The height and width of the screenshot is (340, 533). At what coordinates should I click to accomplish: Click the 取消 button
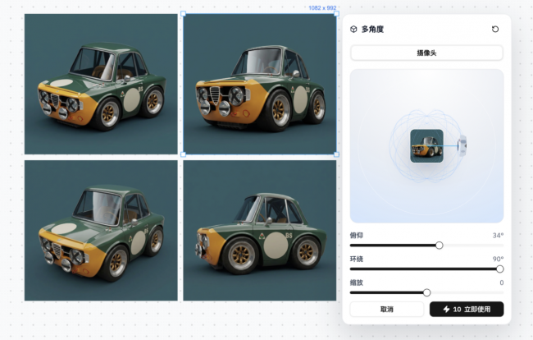[387, 309]
